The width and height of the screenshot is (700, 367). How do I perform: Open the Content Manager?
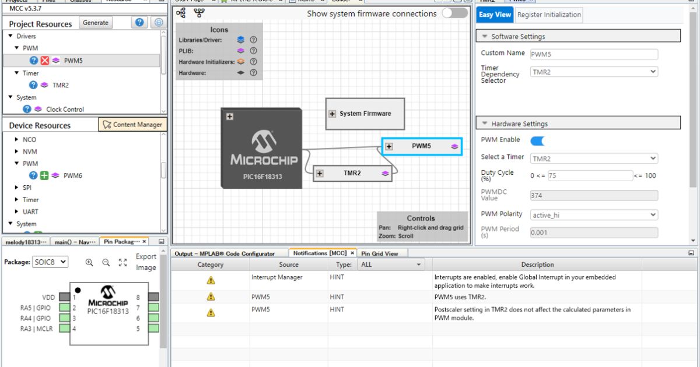132,125
